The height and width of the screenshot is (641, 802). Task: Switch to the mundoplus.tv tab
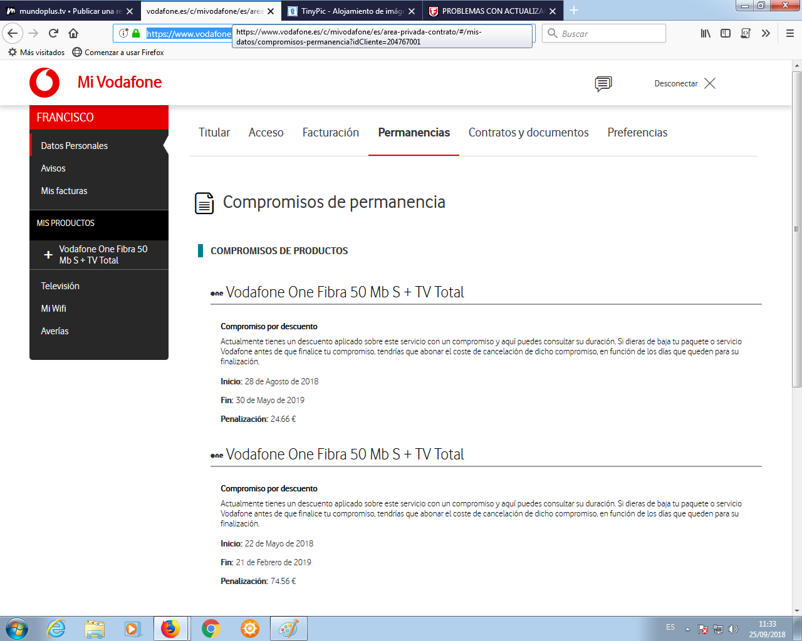70,11
